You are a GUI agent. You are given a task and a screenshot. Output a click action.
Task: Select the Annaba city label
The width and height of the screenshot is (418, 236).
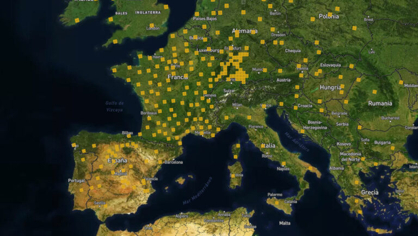(x=224, y=214)
